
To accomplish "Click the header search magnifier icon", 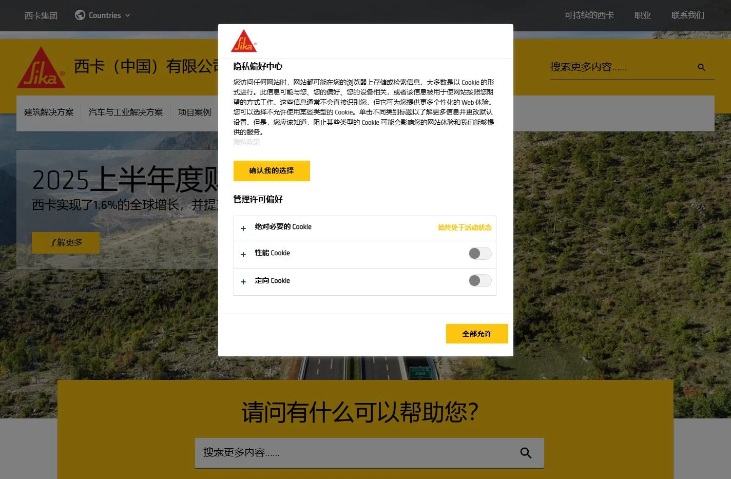I will (x=702, y=67).
